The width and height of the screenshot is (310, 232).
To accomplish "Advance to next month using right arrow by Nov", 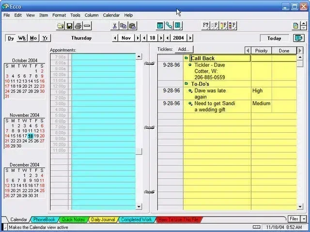I will [x=138, y=38].
